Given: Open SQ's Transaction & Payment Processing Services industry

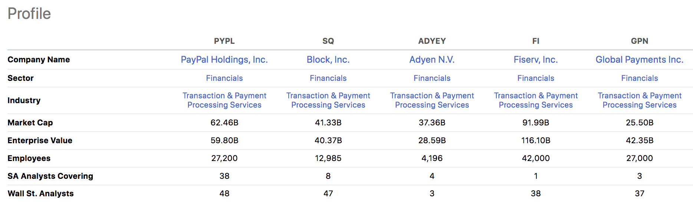Looking at the screenshot, I should click(328, 100).
